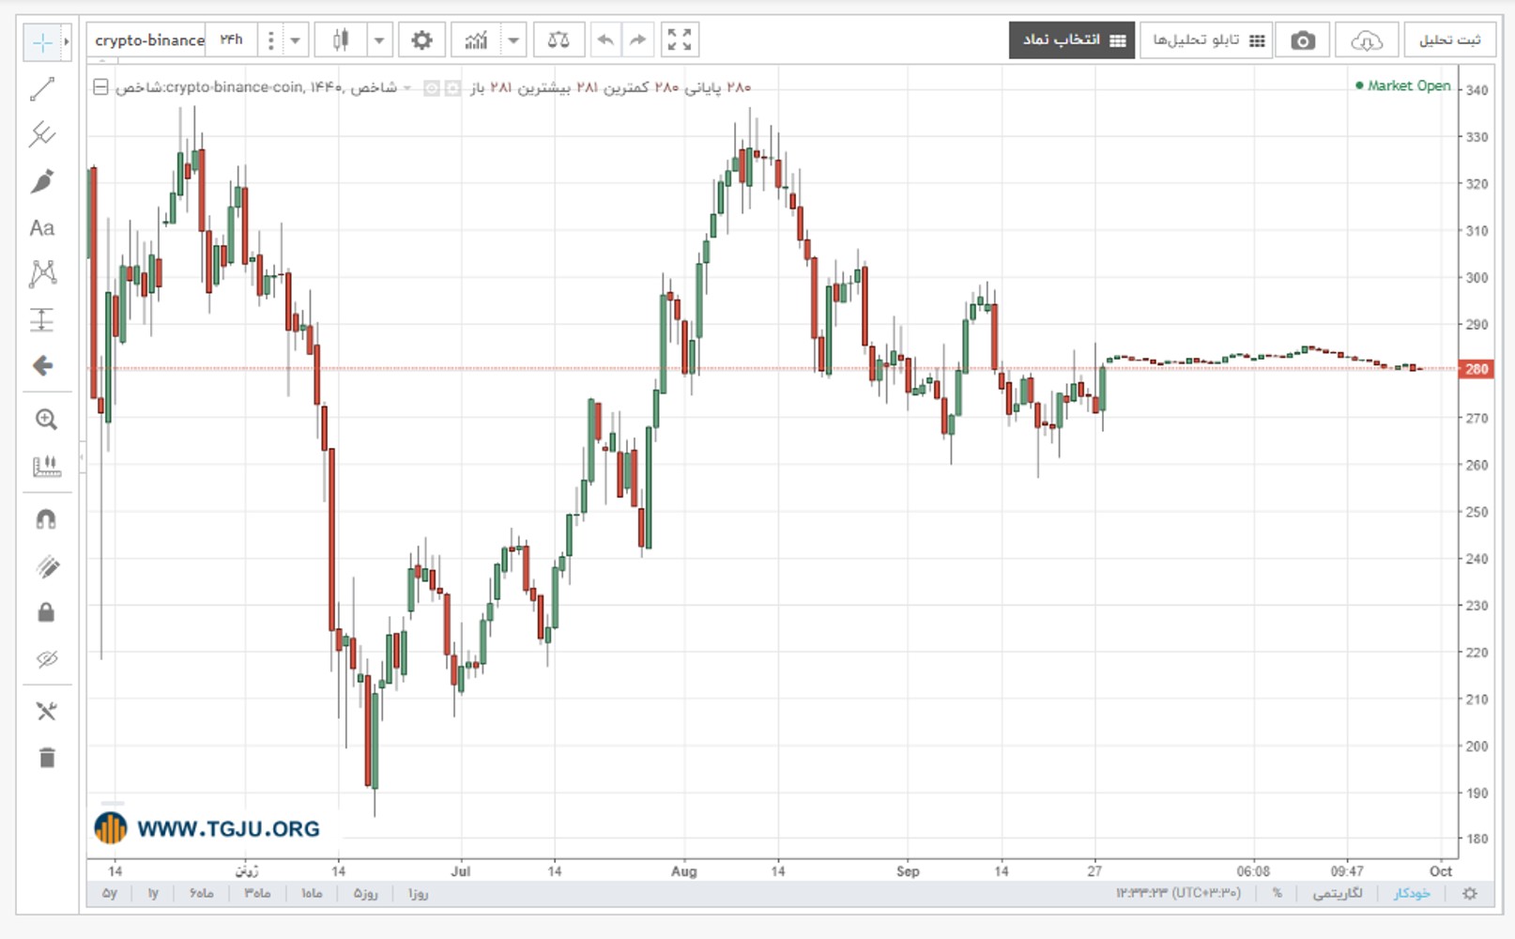This screenshot has width=1515, height=939.
Task: Take a chart snapshot with camera icon
Action: click(1303, 40)
